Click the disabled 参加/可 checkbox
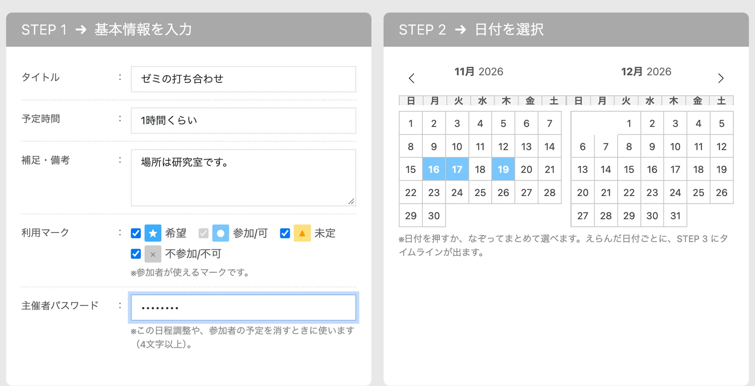 [x=203, y=233]
